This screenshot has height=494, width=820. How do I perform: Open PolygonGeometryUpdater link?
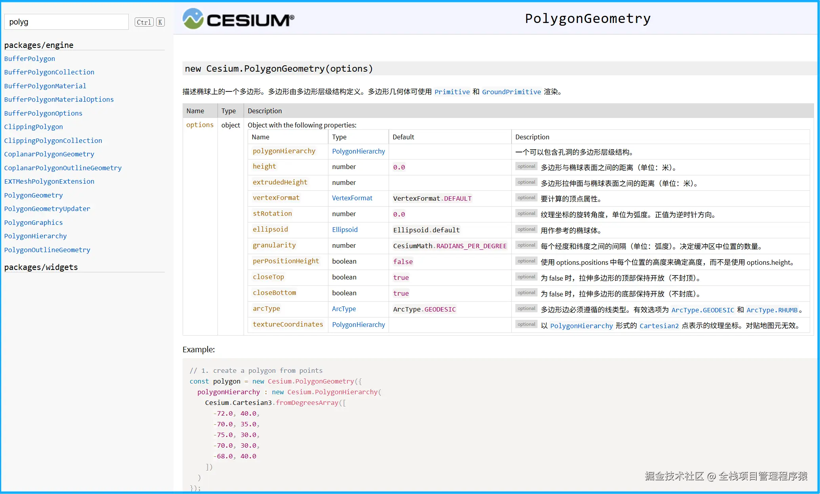click(47, 209)
